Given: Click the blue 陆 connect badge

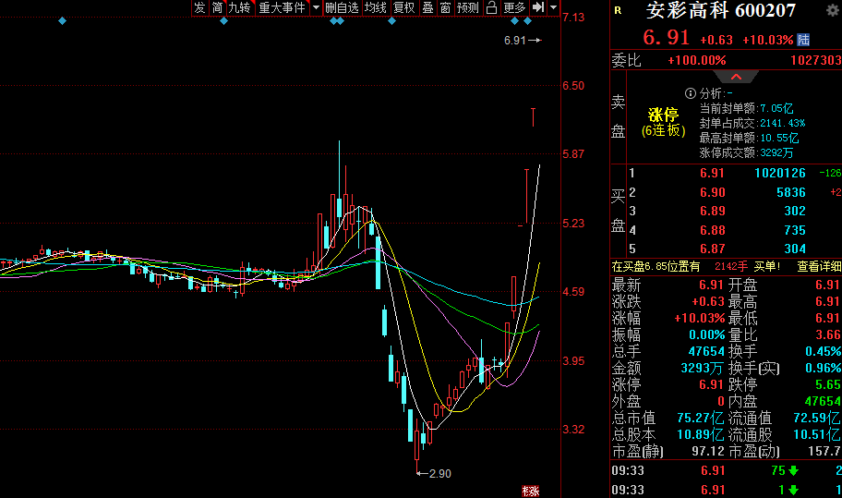Looking at the screenshot, I should point(803,40).
